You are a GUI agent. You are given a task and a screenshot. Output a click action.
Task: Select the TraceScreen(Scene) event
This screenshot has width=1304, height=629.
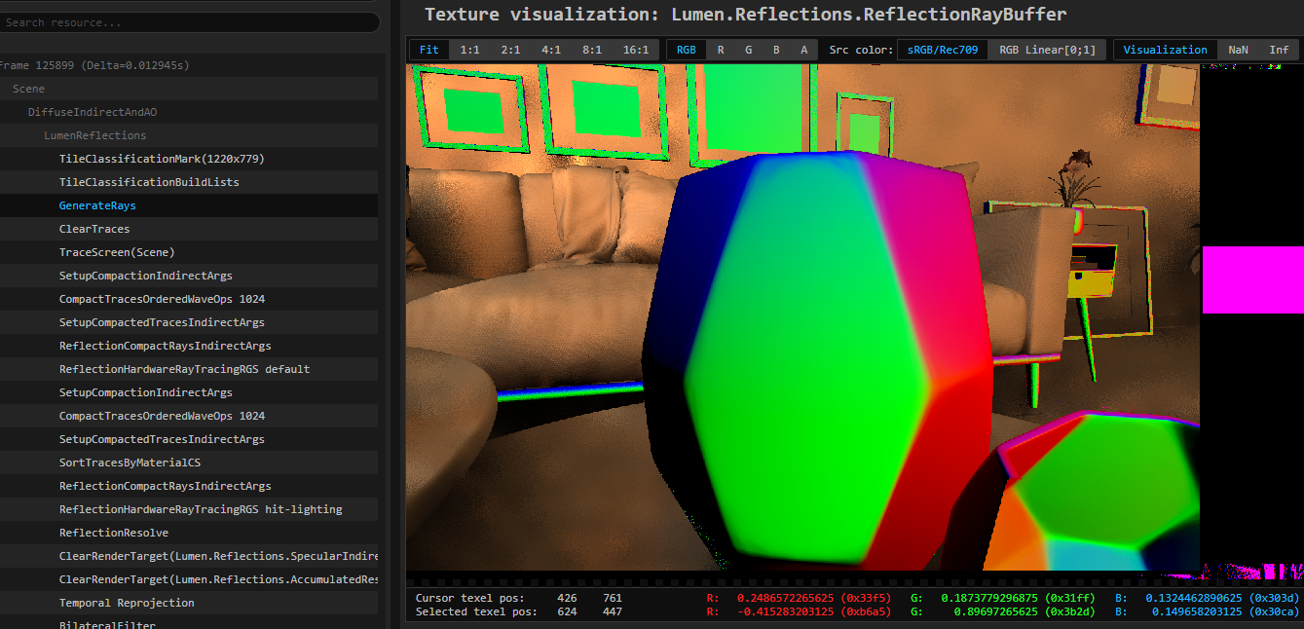pyautogui.click(x=114, y=252)
